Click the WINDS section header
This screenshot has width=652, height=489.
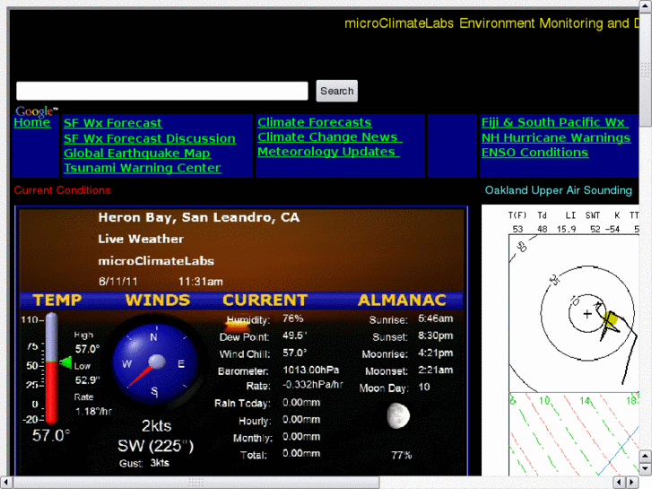coord(158,300)
